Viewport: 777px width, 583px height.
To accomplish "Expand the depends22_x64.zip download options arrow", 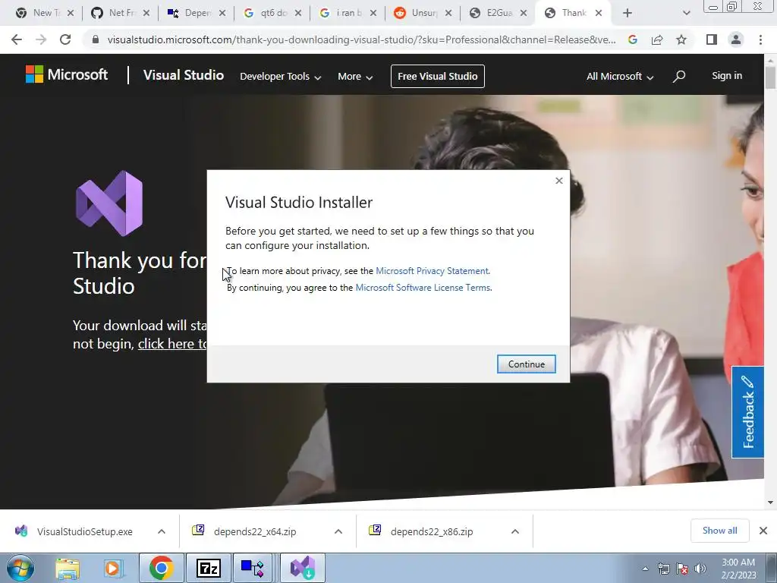I will [338, 531].
